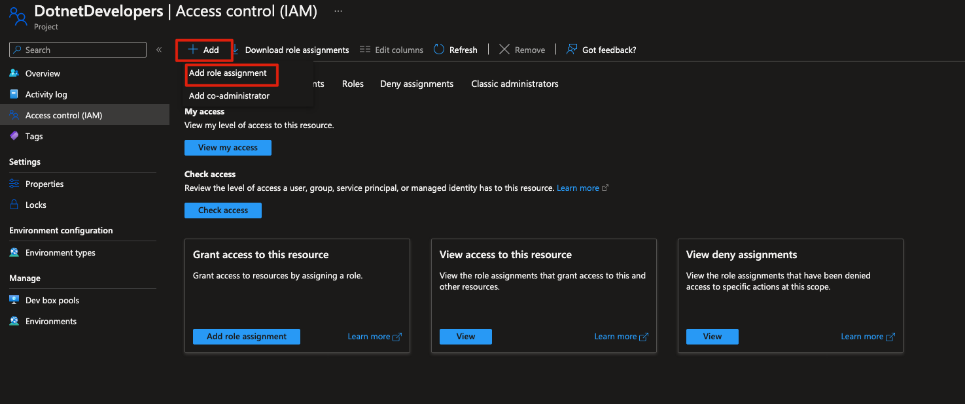Click the Refresh icon in toolbar
The height and width of the screenshot is (404, 965).
(439, 50)
